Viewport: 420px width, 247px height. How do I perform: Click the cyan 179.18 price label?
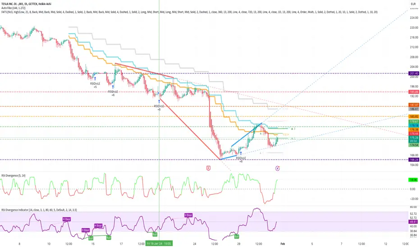414,125
